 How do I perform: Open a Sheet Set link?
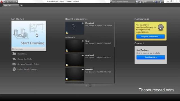25,59
